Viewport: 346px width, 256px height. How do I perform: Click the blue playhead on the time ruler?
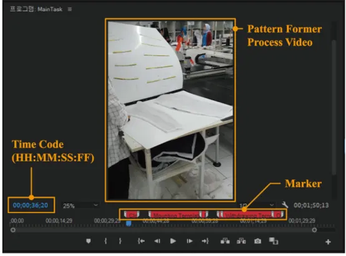(128, 224)
